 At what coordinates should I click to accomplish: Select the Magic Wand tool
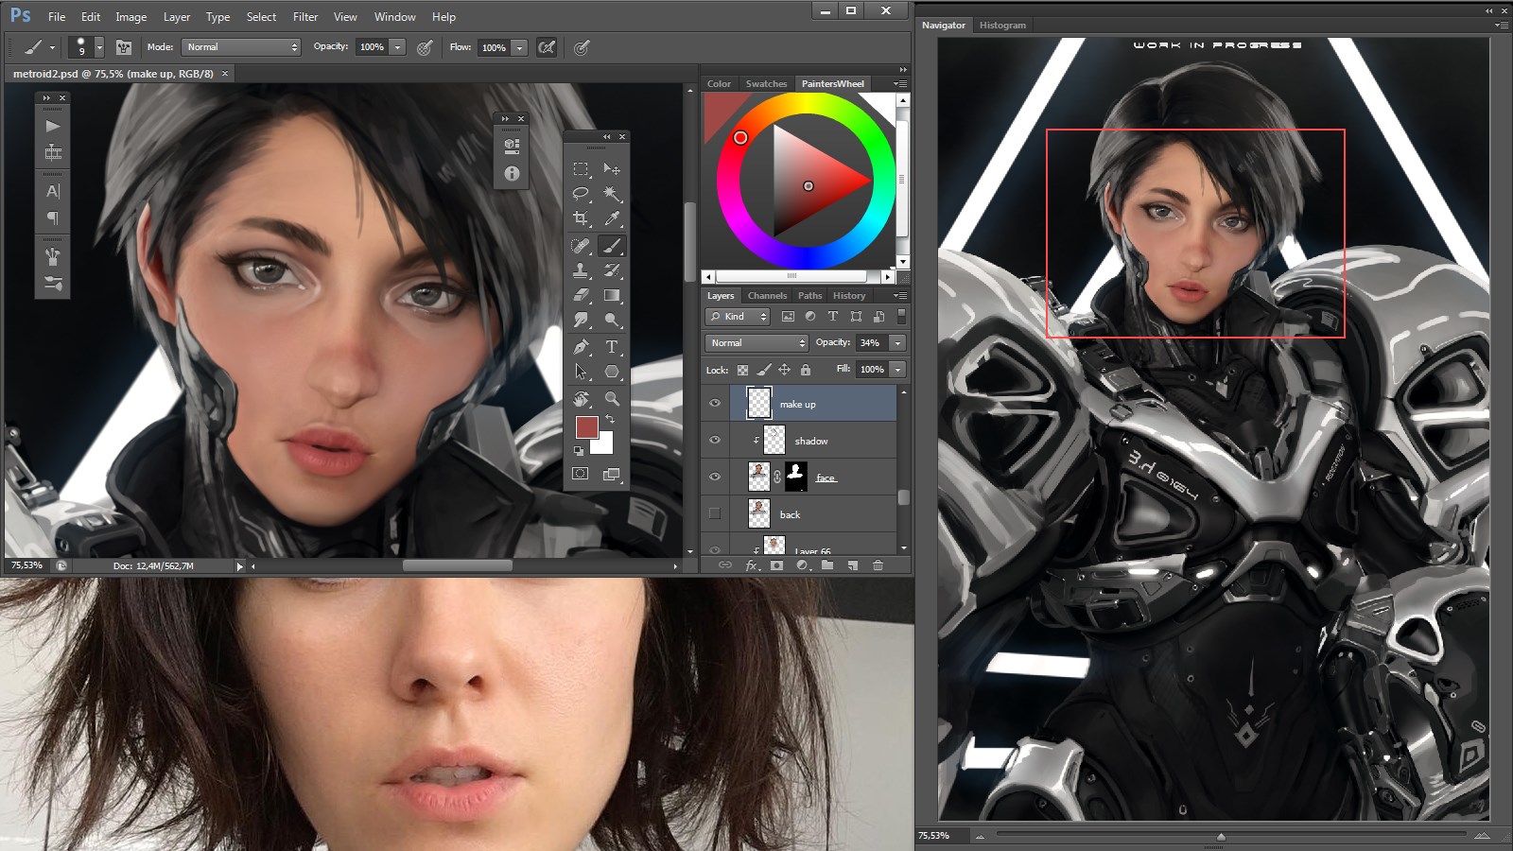(612, 194)
